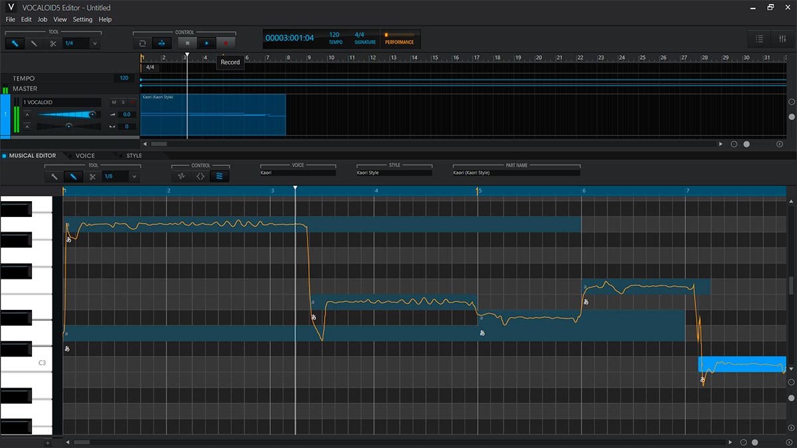Screen dimensions: 797x448
Task: Click the TEMPO track value 120
Action: click(124, 78)
